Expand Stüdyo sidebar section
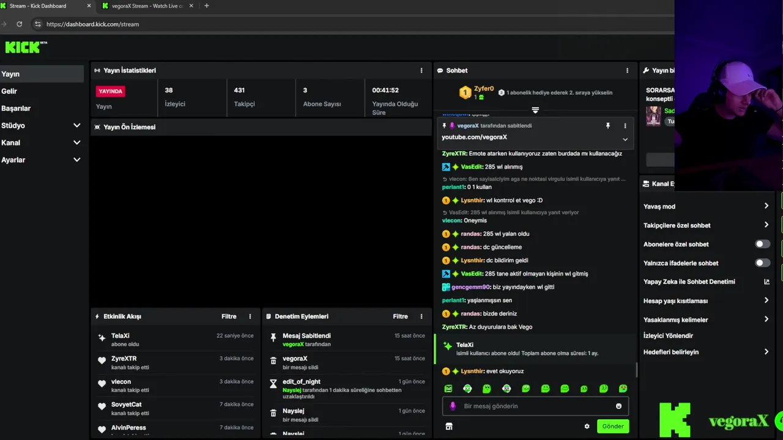This screenshot has height=440, width=783. [42, 125]
